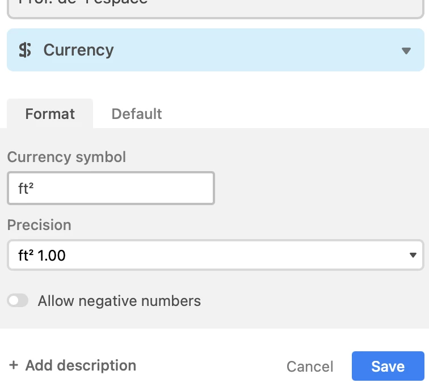Click the Currency symbol label
Image resolution: width=429 pixels, height=383 pixels.
click(66, 157)
